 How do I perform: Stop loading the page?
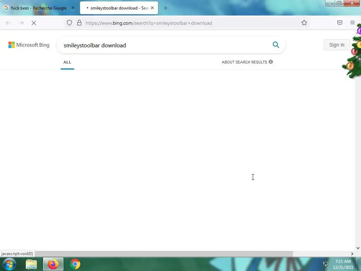point(34,23)
